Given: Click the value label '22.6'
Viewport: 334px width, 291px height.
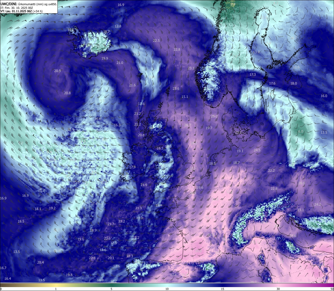Looking at the screenshot, I should (x=107, y=239).
